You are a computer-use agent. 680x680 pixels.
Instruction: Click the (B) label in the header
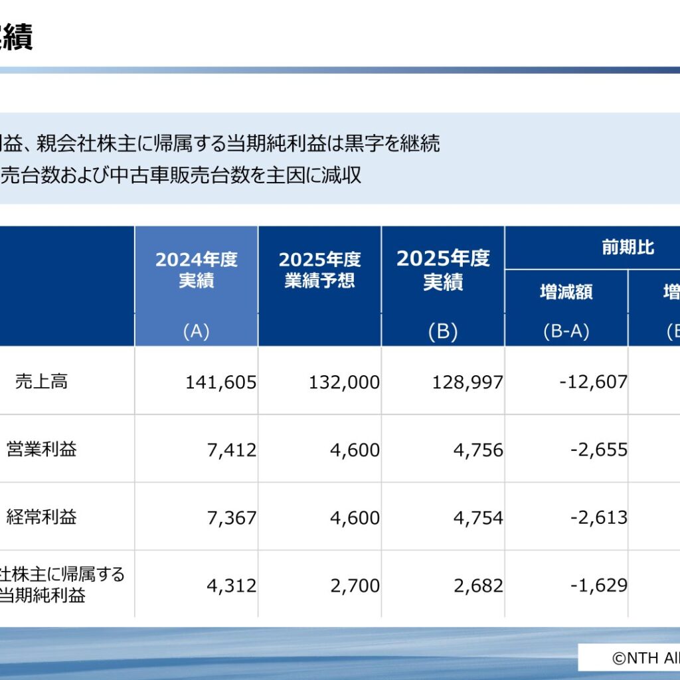[x=443, y=331]
